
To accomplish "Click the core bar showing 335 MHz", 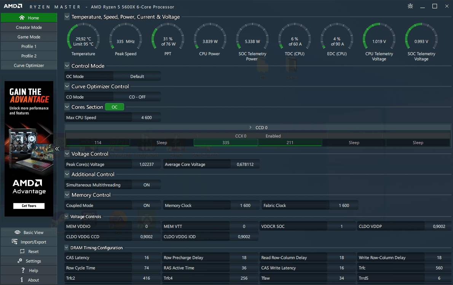I will point(226,143).
